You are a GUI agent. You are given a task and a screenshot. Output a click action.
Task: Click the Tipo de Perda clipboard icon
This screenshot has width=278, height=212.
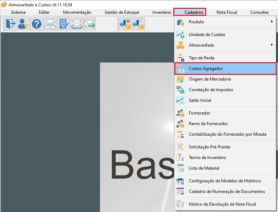[x=180, y=58]
